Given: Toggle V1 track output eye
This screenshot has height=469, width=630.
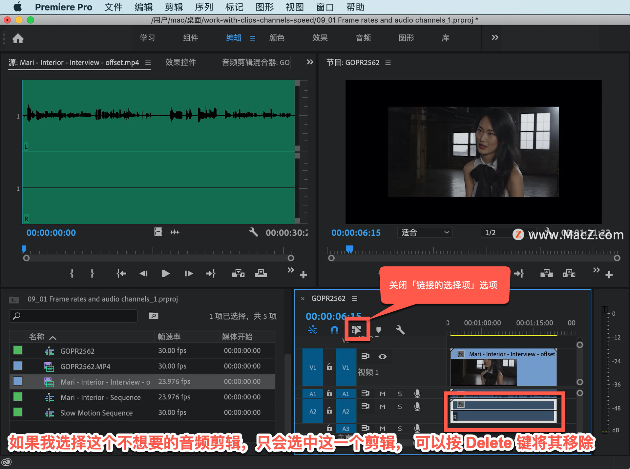Looking at the screenshot, I should 382,356.
